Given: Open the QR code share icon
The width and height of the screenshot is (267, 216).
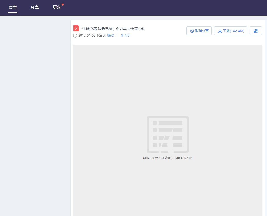Looking at the screenshot, I should coord(256,31).
